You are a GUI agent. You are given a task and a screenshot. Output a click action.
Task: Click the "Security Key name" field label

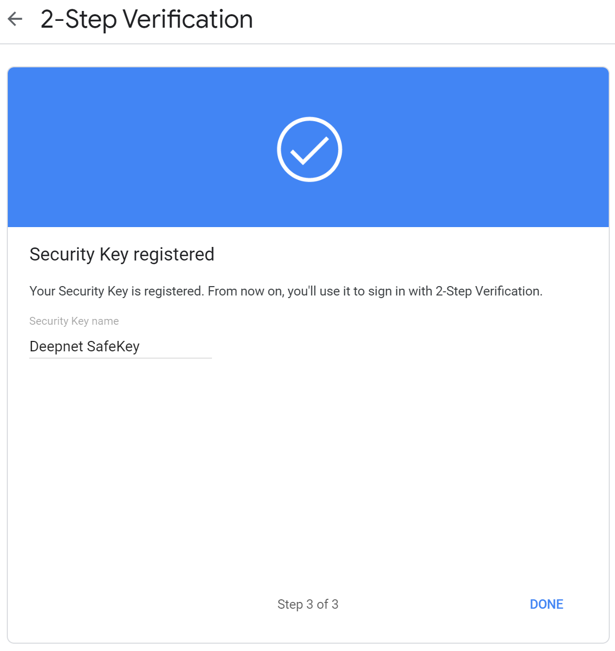coord(74,321)
